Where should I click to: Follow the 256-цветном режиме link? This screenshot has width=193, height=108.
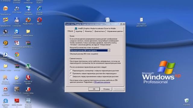click(102, 82)
